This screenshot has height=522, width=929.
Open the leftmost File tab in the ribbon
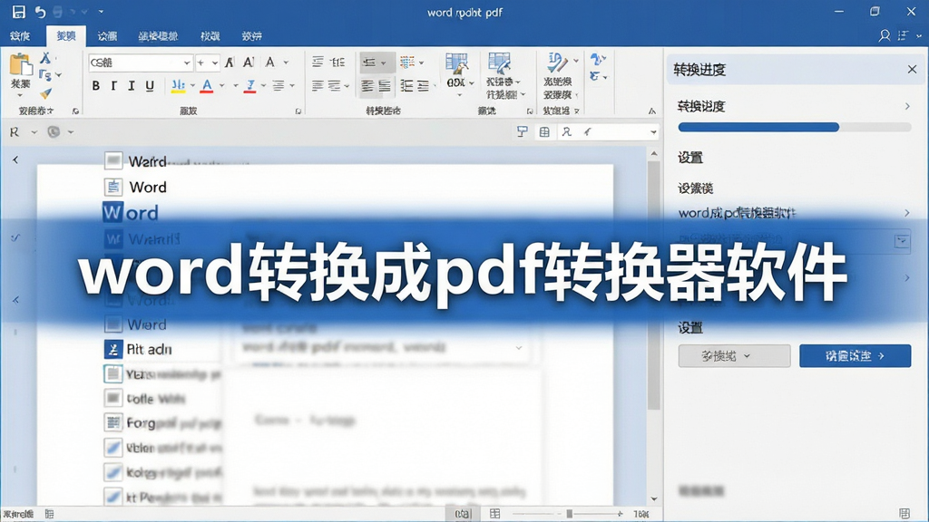(20, 36)
